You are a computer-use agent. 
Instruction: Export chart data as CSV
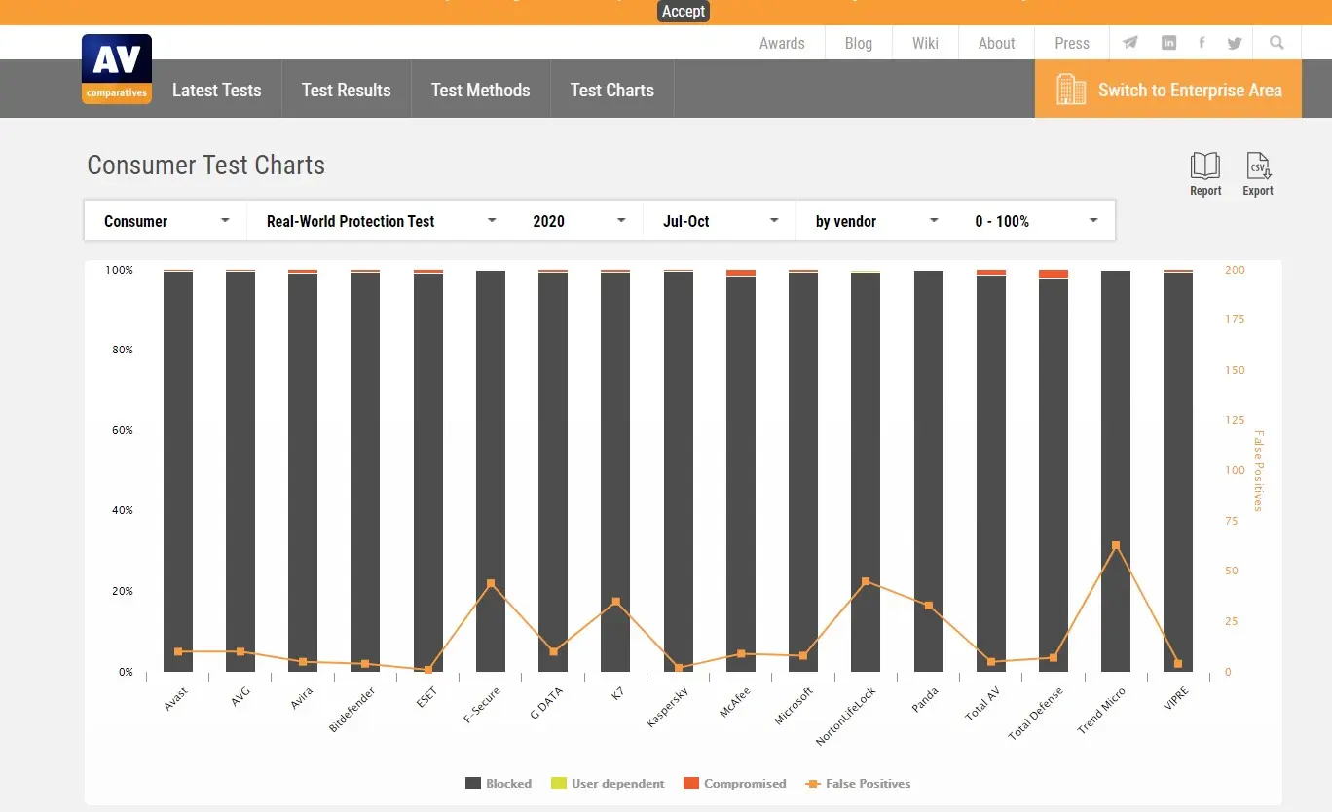coord(1258,174)
